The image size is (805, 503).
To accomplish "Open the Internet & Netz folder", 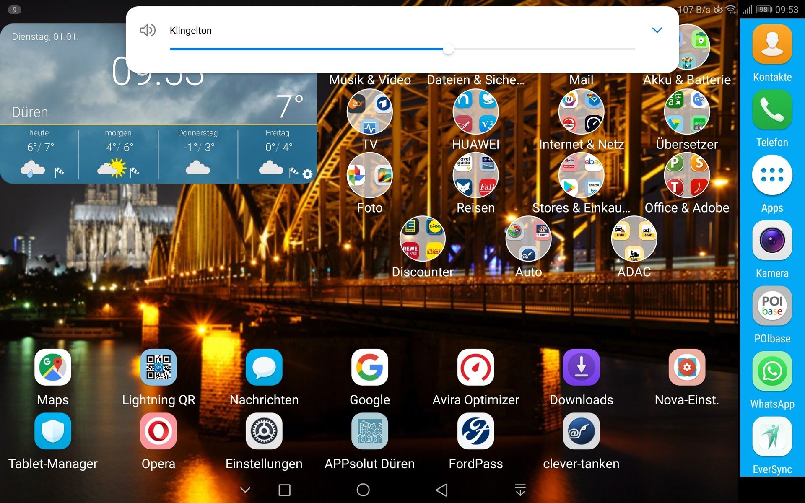I will pos(581,111).
